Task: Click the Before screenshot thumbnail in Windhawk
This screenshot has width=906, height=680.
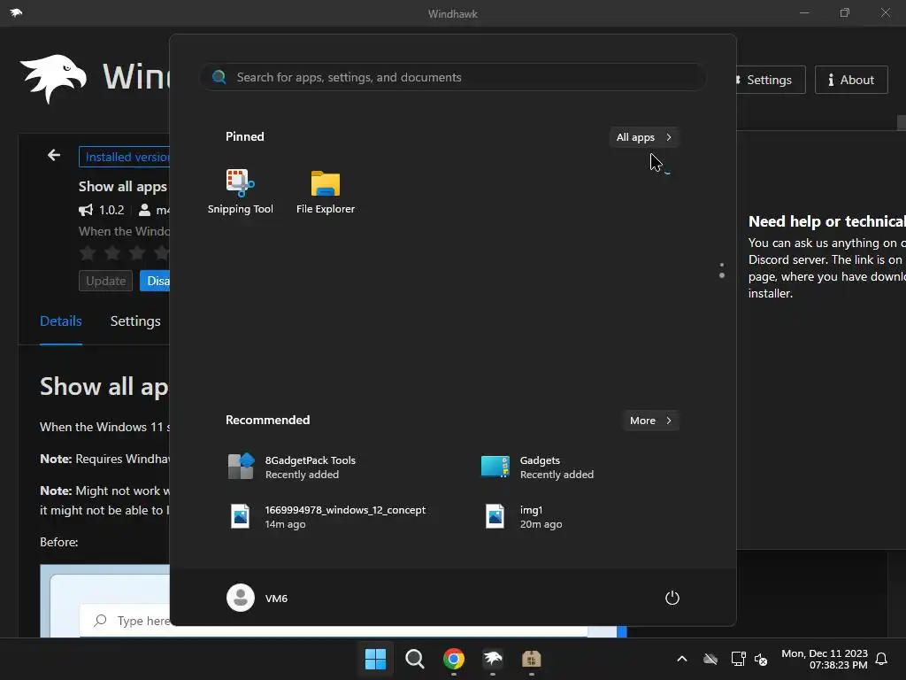Action: click(105, 601)
